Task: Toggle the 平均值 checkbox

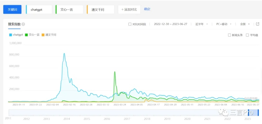Action: 247,35
